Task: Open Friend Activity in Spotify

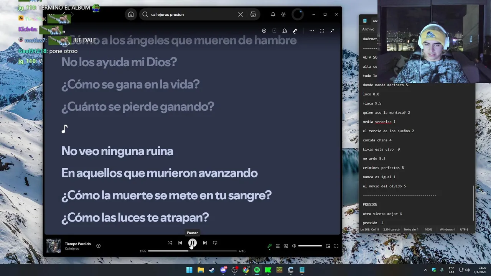Action: point(283,14)
